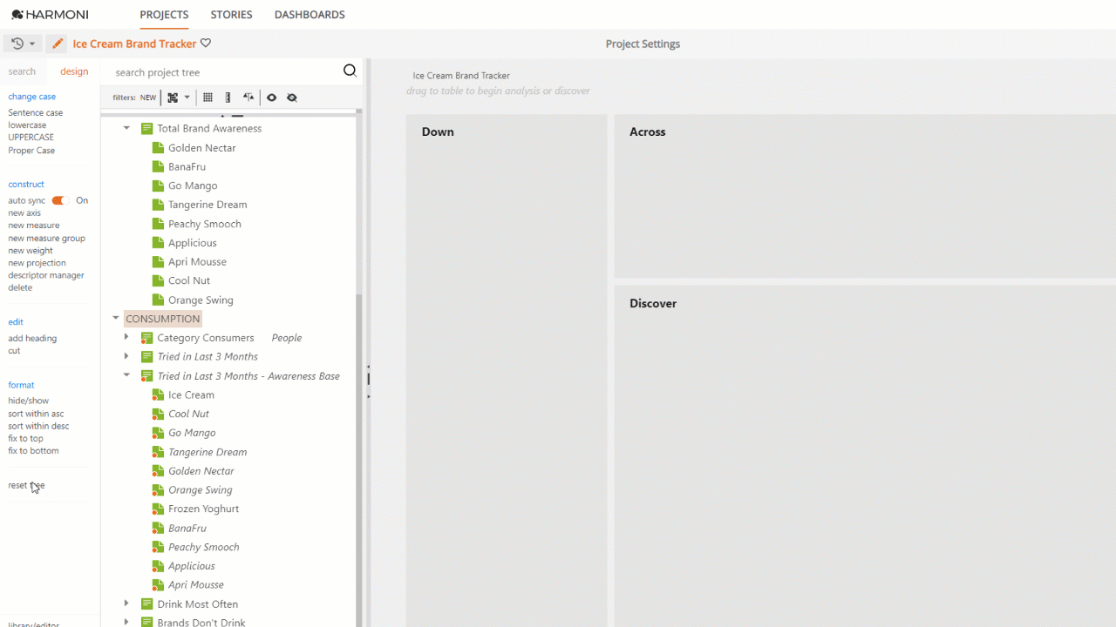Open the descriptor manager
The image size is (1116, 627).
click(x=46, y=275)
